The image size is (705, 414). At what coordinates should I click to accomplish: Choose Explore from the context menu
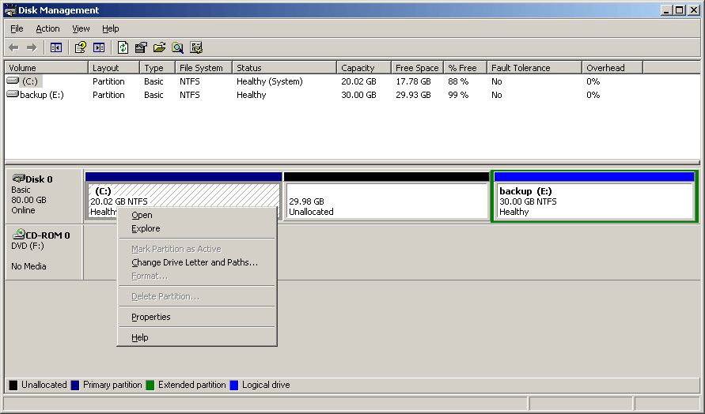point(146,228)
